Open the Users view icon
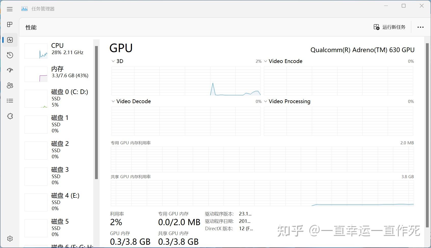The image size is (431, 248). pos(10,85)
